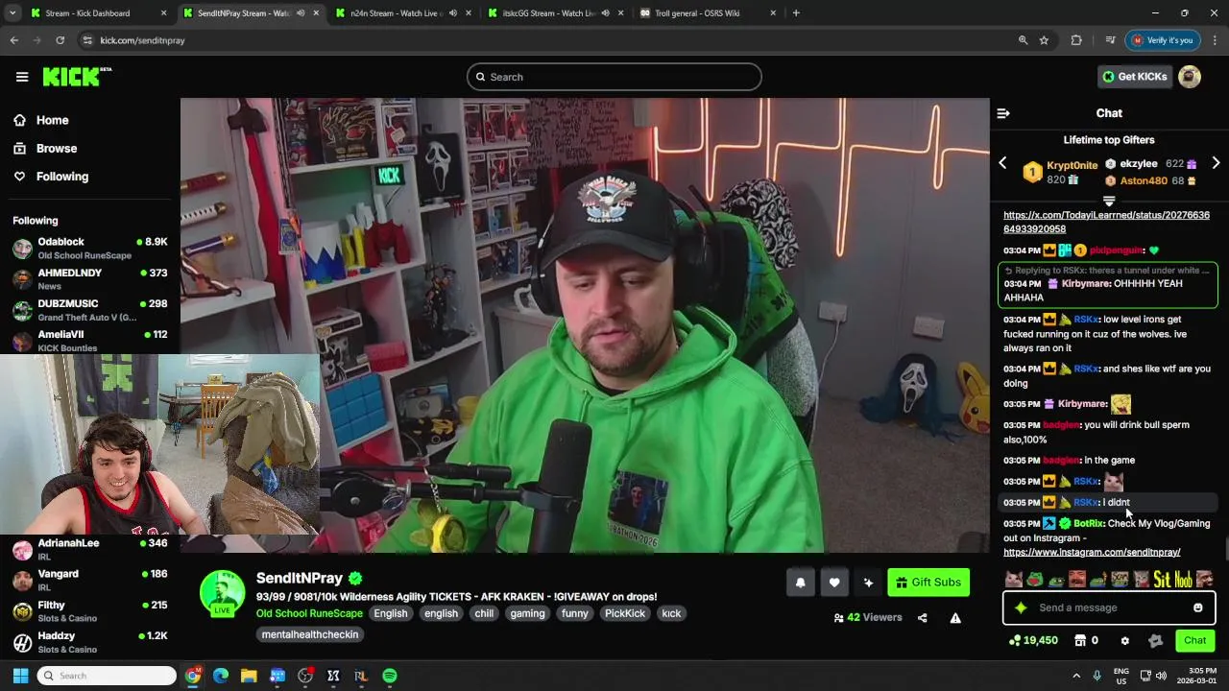Image resolution: width=1229 pixels, height=691 pixels.
Task: Expand the top gifters leaderboard
Action: pos(1109,202)
